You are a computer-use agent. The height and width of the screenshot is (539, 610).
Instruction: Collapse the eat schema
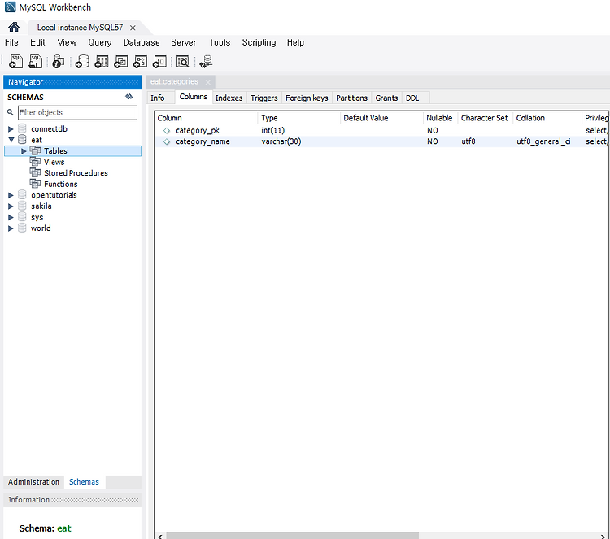(x=11, y=140)
